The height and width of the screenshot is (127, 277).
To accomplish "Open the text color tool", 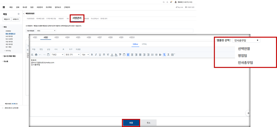I will click(112, 55).
